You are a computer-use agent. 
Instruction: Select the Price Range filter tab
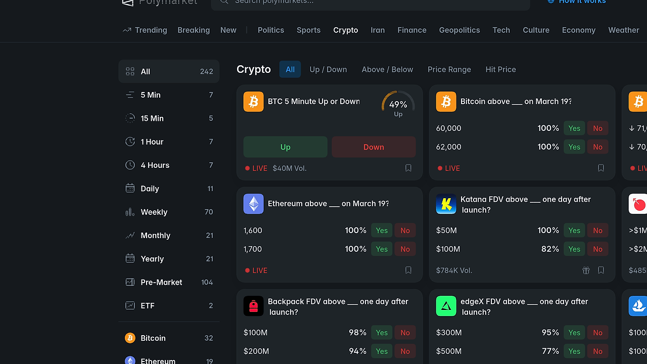tap(449, 69)
